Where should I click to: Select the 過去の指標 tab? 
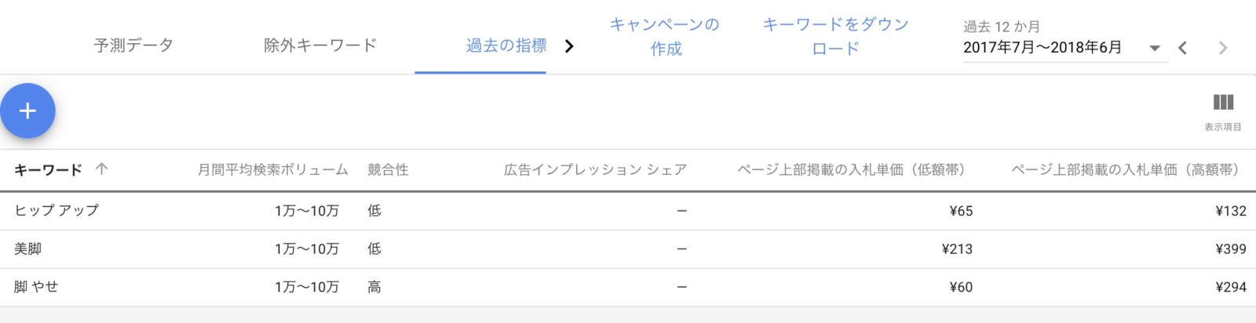coord(506,45)
